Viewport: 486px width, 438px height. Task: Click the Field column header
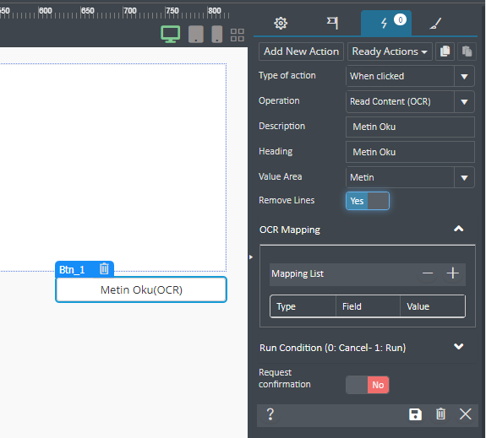tap(368, 306)
